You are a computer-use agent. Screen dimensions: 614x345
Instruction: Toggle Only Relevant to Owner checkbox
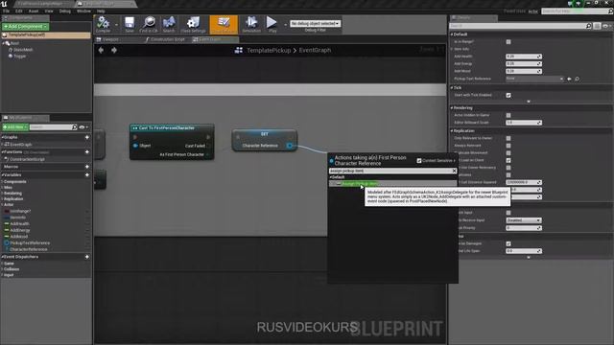[x=508, y=138]
